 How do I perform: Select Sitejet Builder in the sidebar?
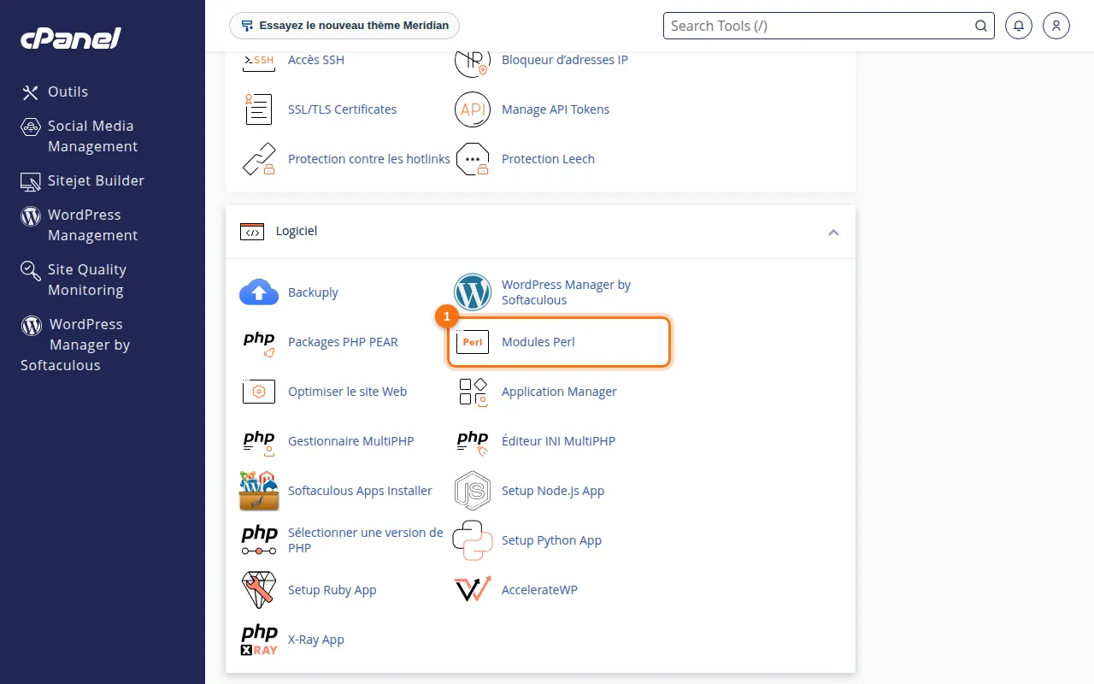point(83,180)
